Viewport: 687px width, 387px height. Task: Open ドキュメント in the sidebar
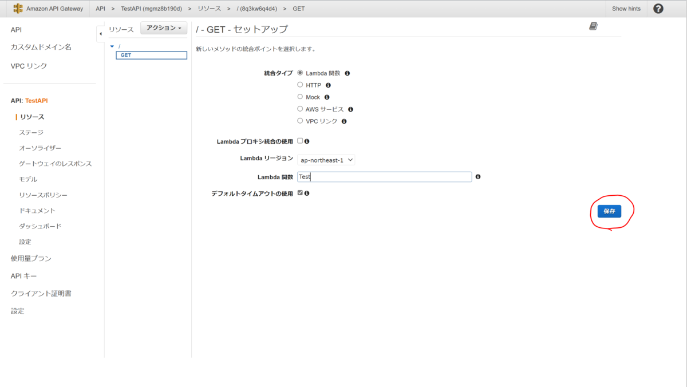(x=37, y=211)
